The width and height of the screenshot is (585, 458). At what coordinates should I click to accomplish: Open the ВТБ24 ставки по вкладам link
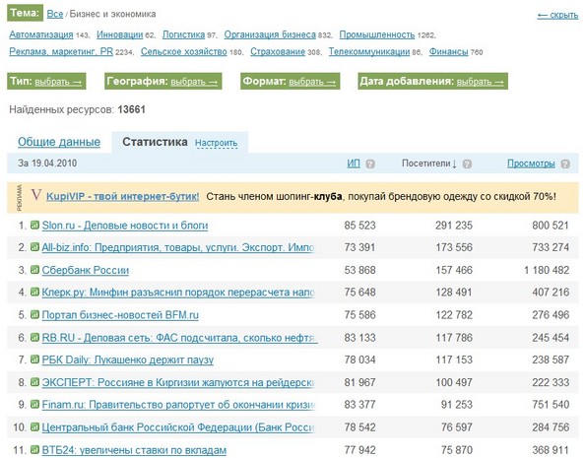pyautogui.click(x=134, y=450)
